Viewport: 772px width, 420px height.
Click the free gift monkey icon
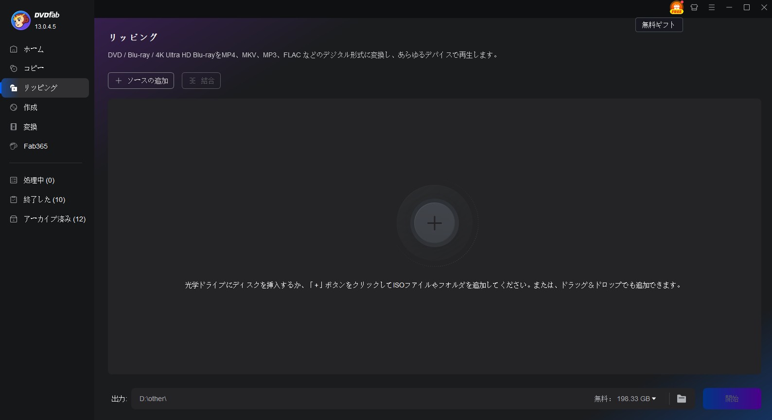click(x=676, y=7)
